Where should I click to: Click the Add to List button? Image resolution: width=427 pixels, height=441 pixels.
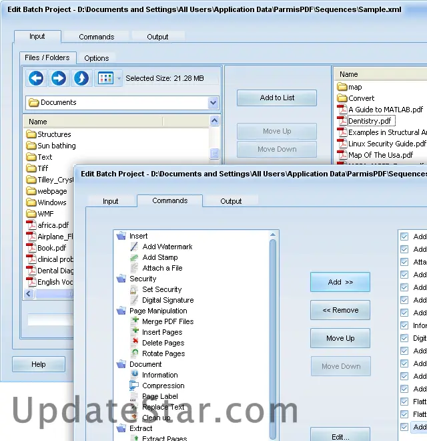click(277, 98)
